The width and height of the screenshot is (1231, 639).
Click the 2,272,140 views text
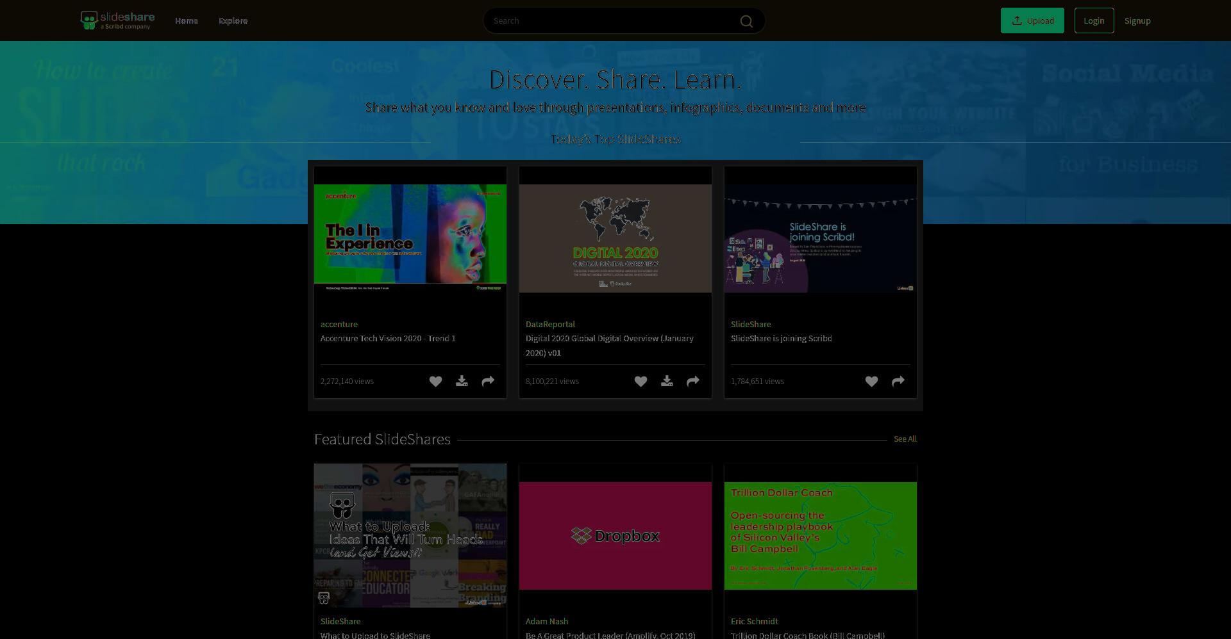click(x=347, y=382)
